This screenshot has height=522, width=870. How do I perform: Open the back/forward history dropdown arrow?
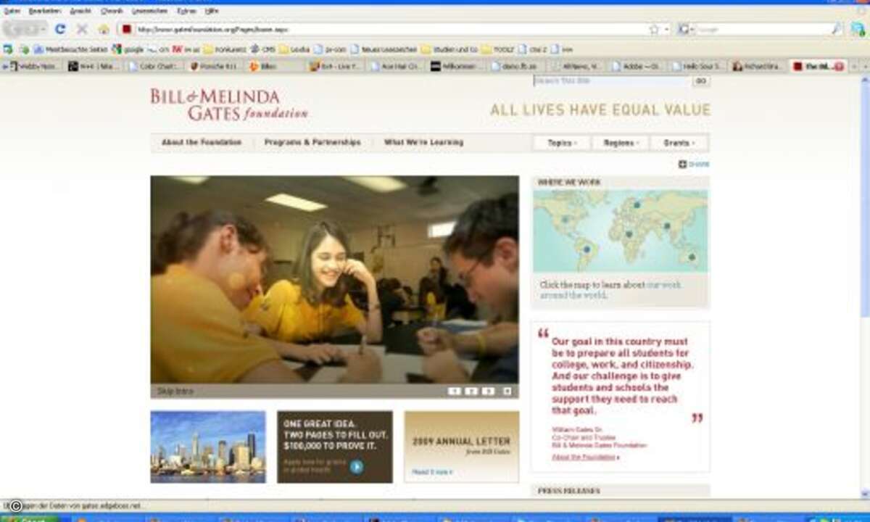point(43,30)
